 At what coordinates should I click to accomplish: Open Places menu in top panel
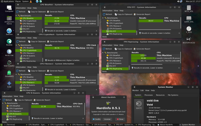(18, 1)
